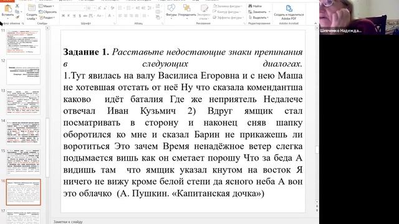
Task: Select the highlighted slide 16 thumbnail
Action: pyautogui.click(x=24, y=192)
